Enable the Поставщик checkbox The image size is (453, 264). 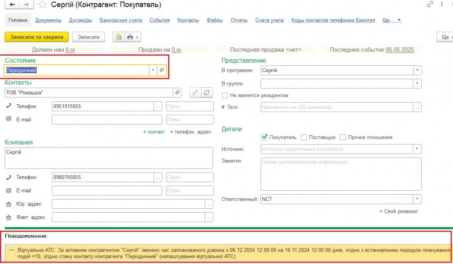[x=304, y=137]
